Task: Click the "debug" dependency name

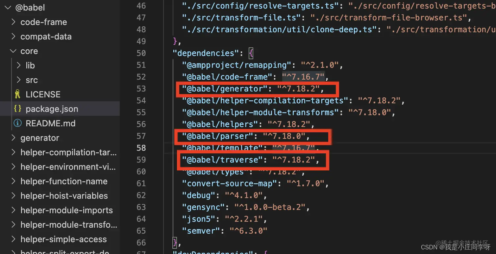Action: coord(199,195)
